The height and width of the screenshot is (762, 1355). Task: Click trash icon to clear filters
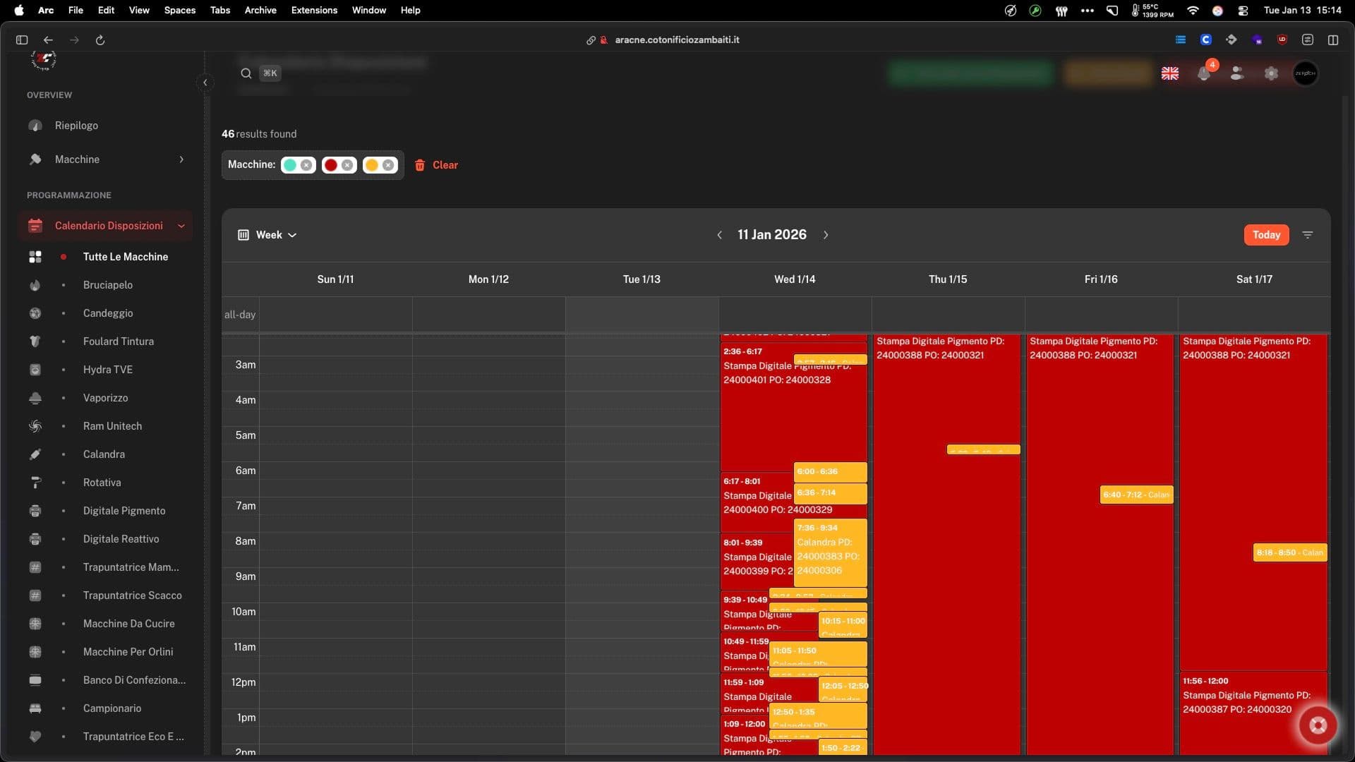tap(420, 165)
